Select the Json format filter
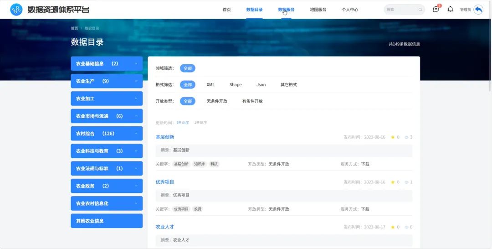492x249 pixels. point(261,85)
